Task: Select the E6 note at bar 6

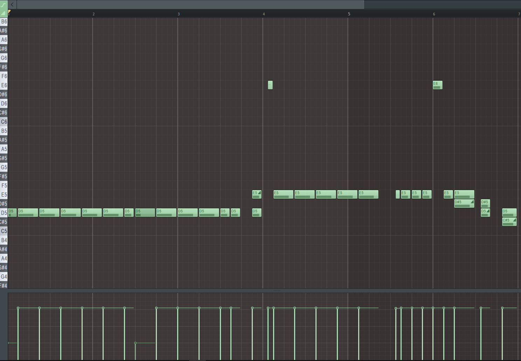Action: click(438, 85)
